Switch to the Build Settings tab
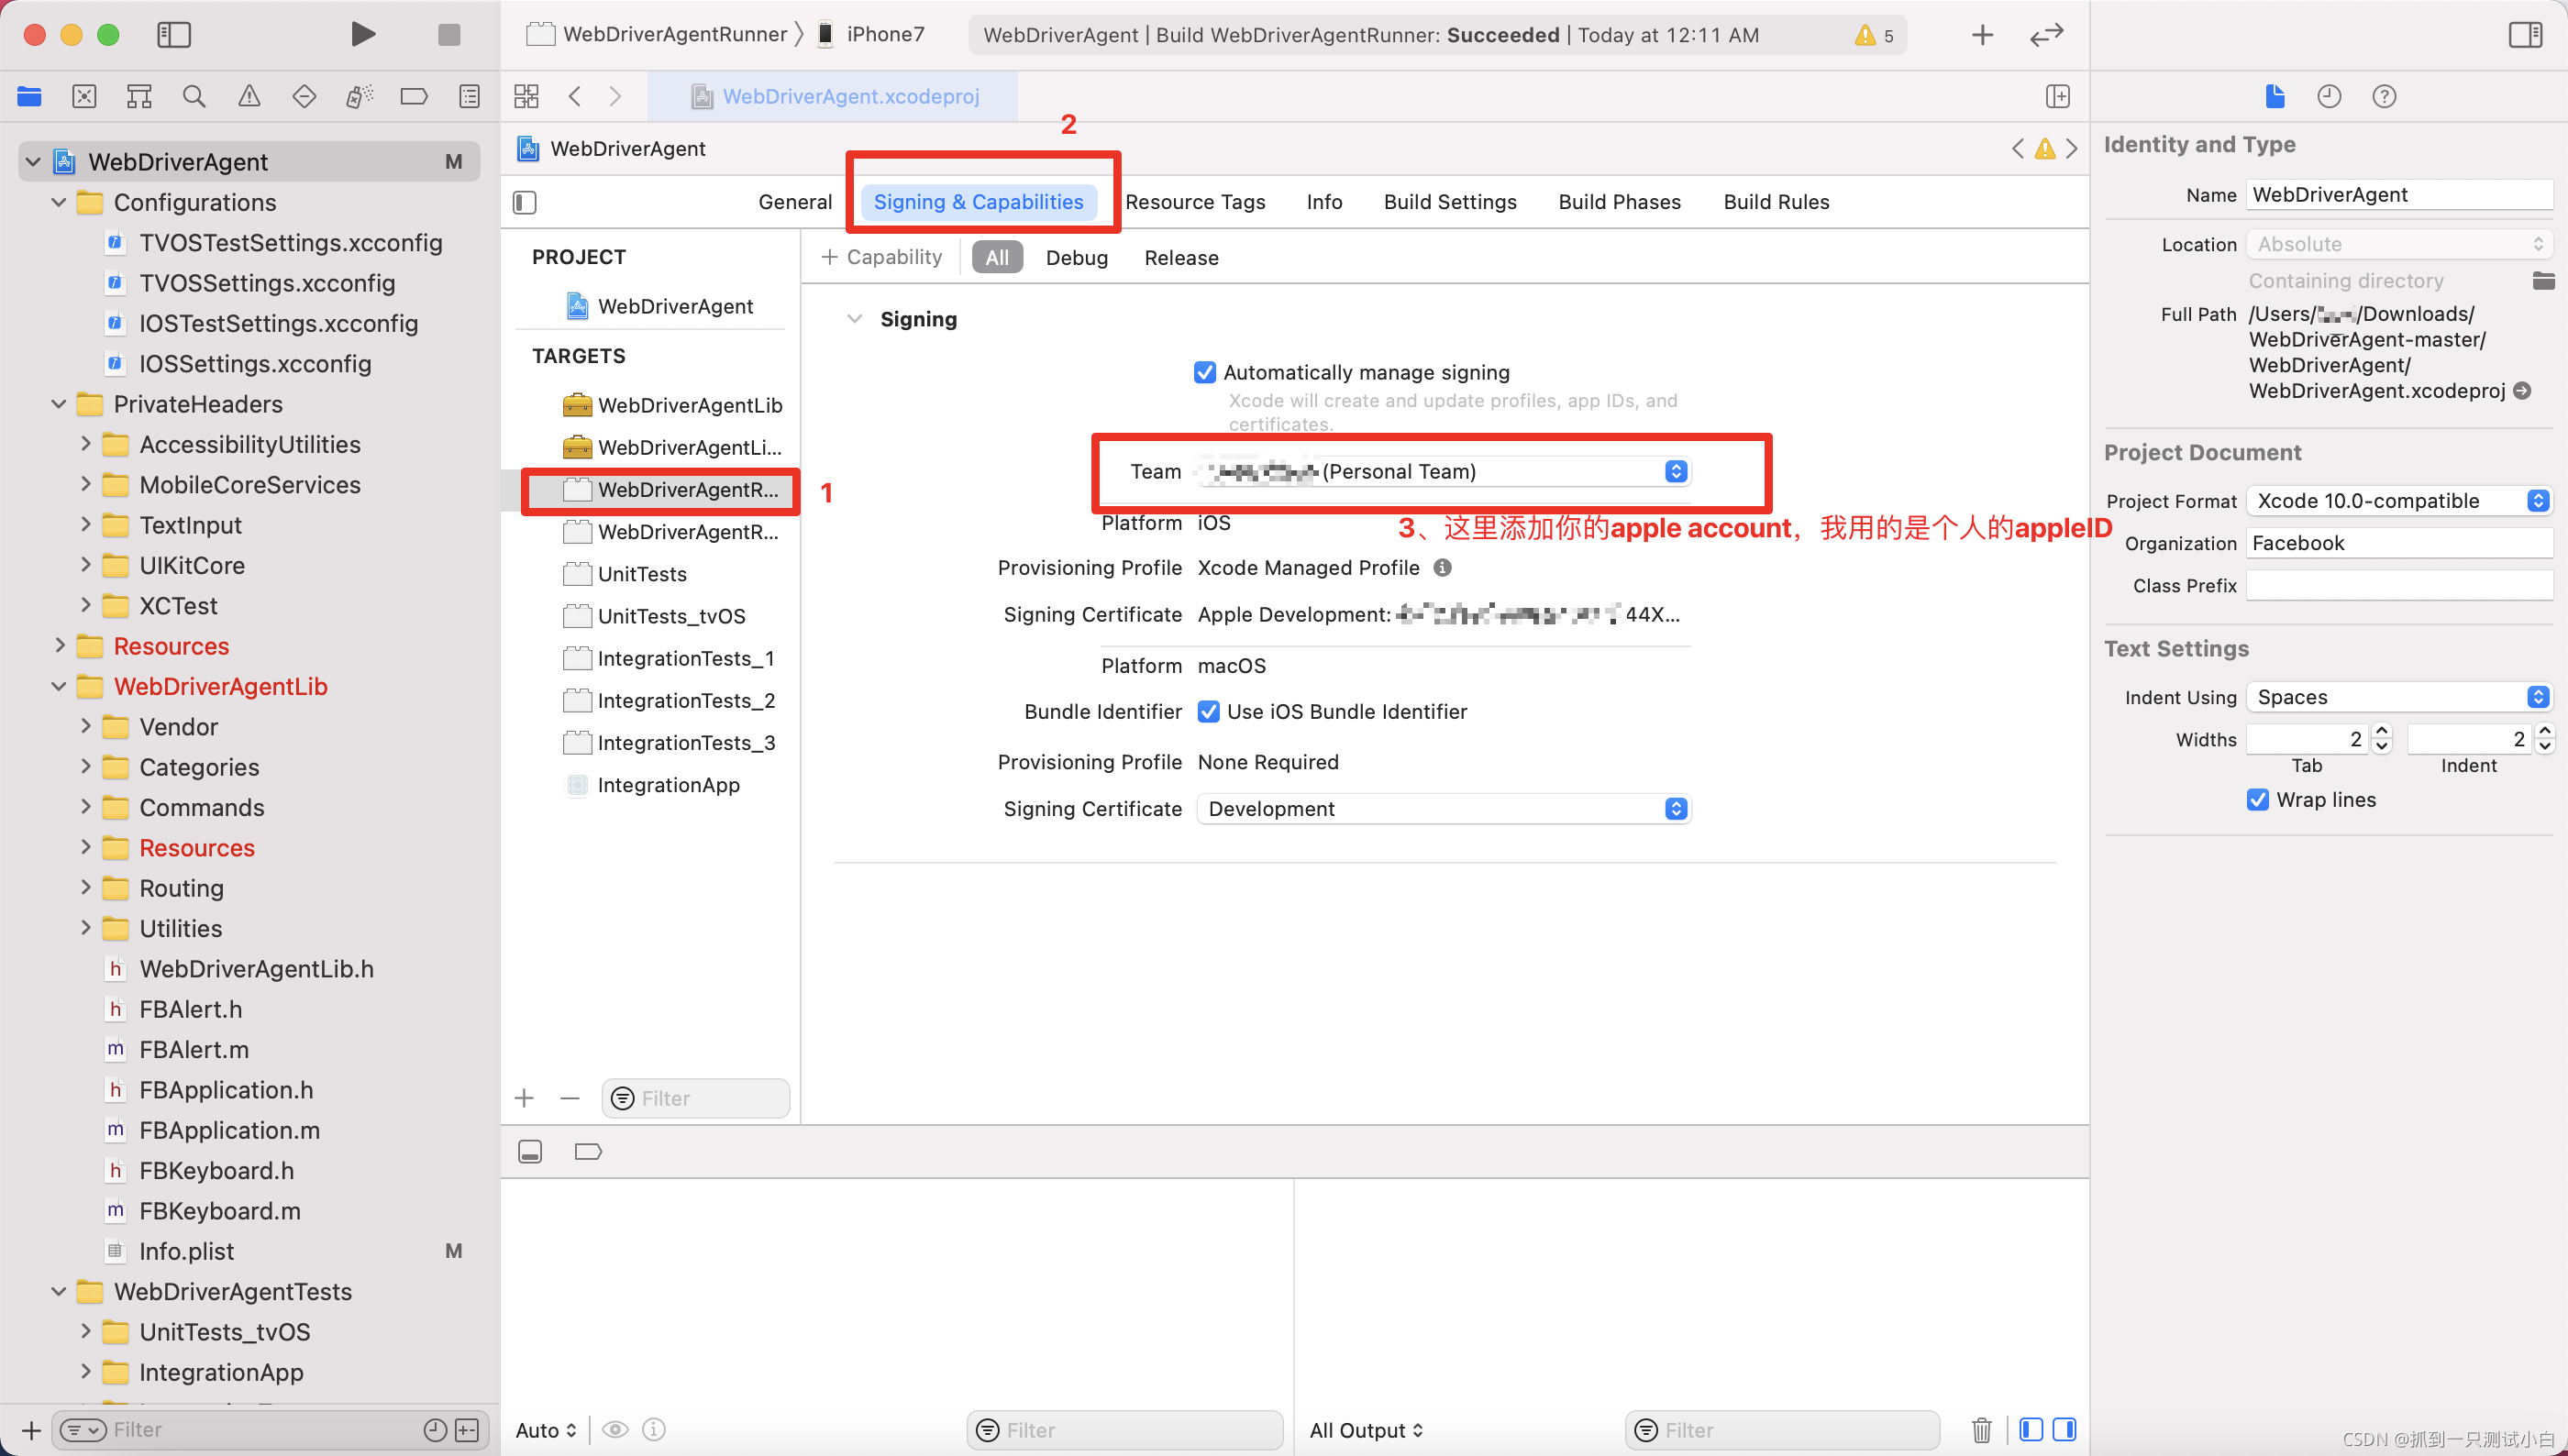The image size is (2568, 1456). tap(1449, 201)
